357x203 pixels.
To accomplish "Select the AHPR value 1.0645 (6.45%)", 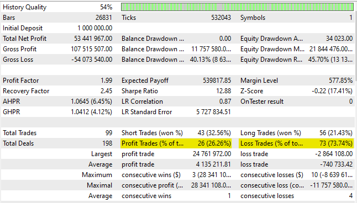I will tap(91, 101).
